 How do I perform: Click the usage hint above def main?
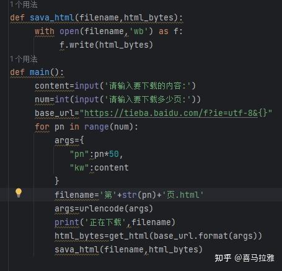(24, 59)
